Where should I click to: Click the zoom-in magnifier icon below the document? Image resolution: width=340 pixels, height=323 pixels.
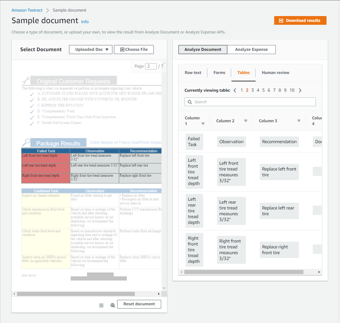point(113,305)
